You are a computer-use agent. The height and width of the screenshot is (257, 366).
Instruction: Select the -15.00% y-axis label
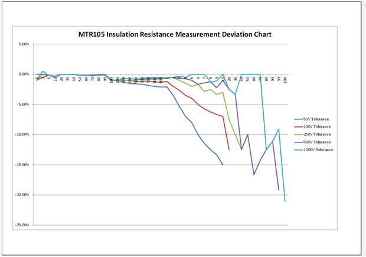[x=23, y=165]
